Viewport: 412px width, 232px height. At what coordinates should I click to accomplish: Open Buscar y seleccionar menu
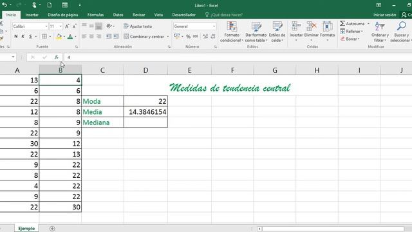click(400, 32)
